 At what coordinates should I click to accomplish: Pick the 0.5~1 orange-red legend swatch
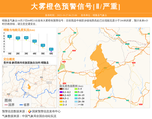click(x=61, y=99)
